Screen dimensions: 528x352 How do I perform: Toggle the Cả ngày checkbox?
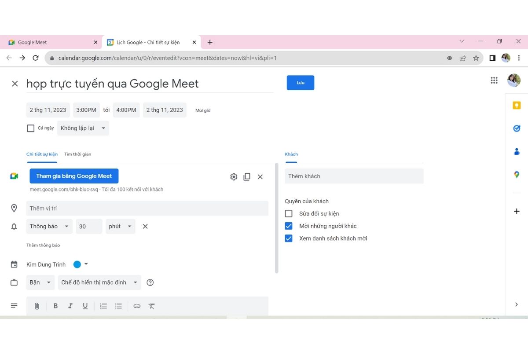pos(30,128)
